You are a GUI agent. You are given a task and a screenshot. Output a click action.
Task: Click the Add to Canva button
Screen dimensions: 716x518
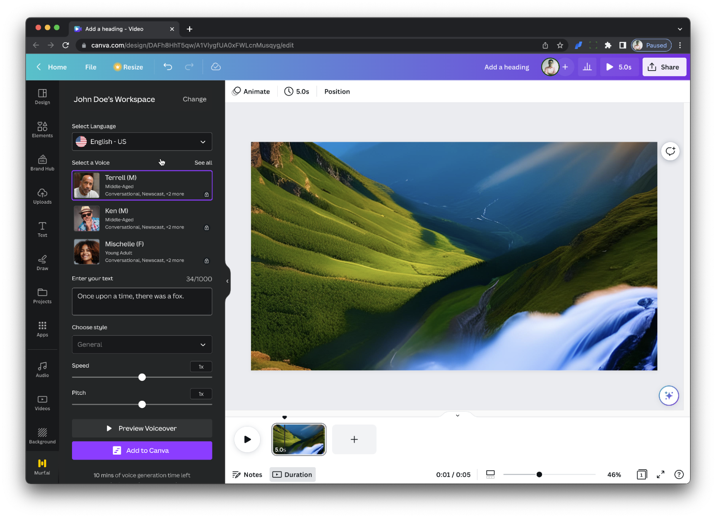click(x=142, y=450)
